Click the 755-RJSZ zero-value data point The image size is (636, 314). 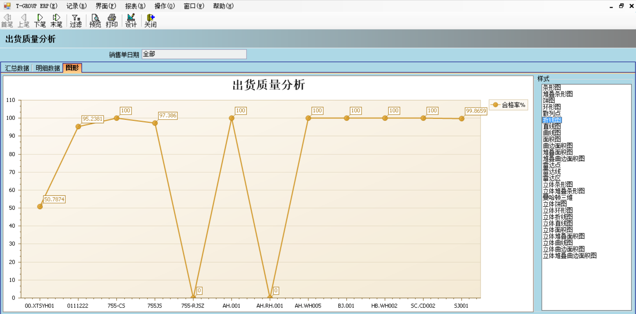(x=193, y=297)
